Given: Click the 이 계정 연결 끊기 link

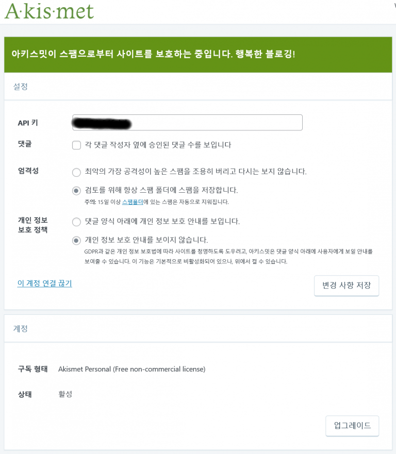Looking at the screenshot, I should [45, 283].
